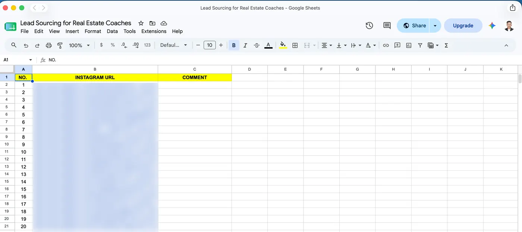
Task: Move the document to a folder
Action: (x=152, y=23)
